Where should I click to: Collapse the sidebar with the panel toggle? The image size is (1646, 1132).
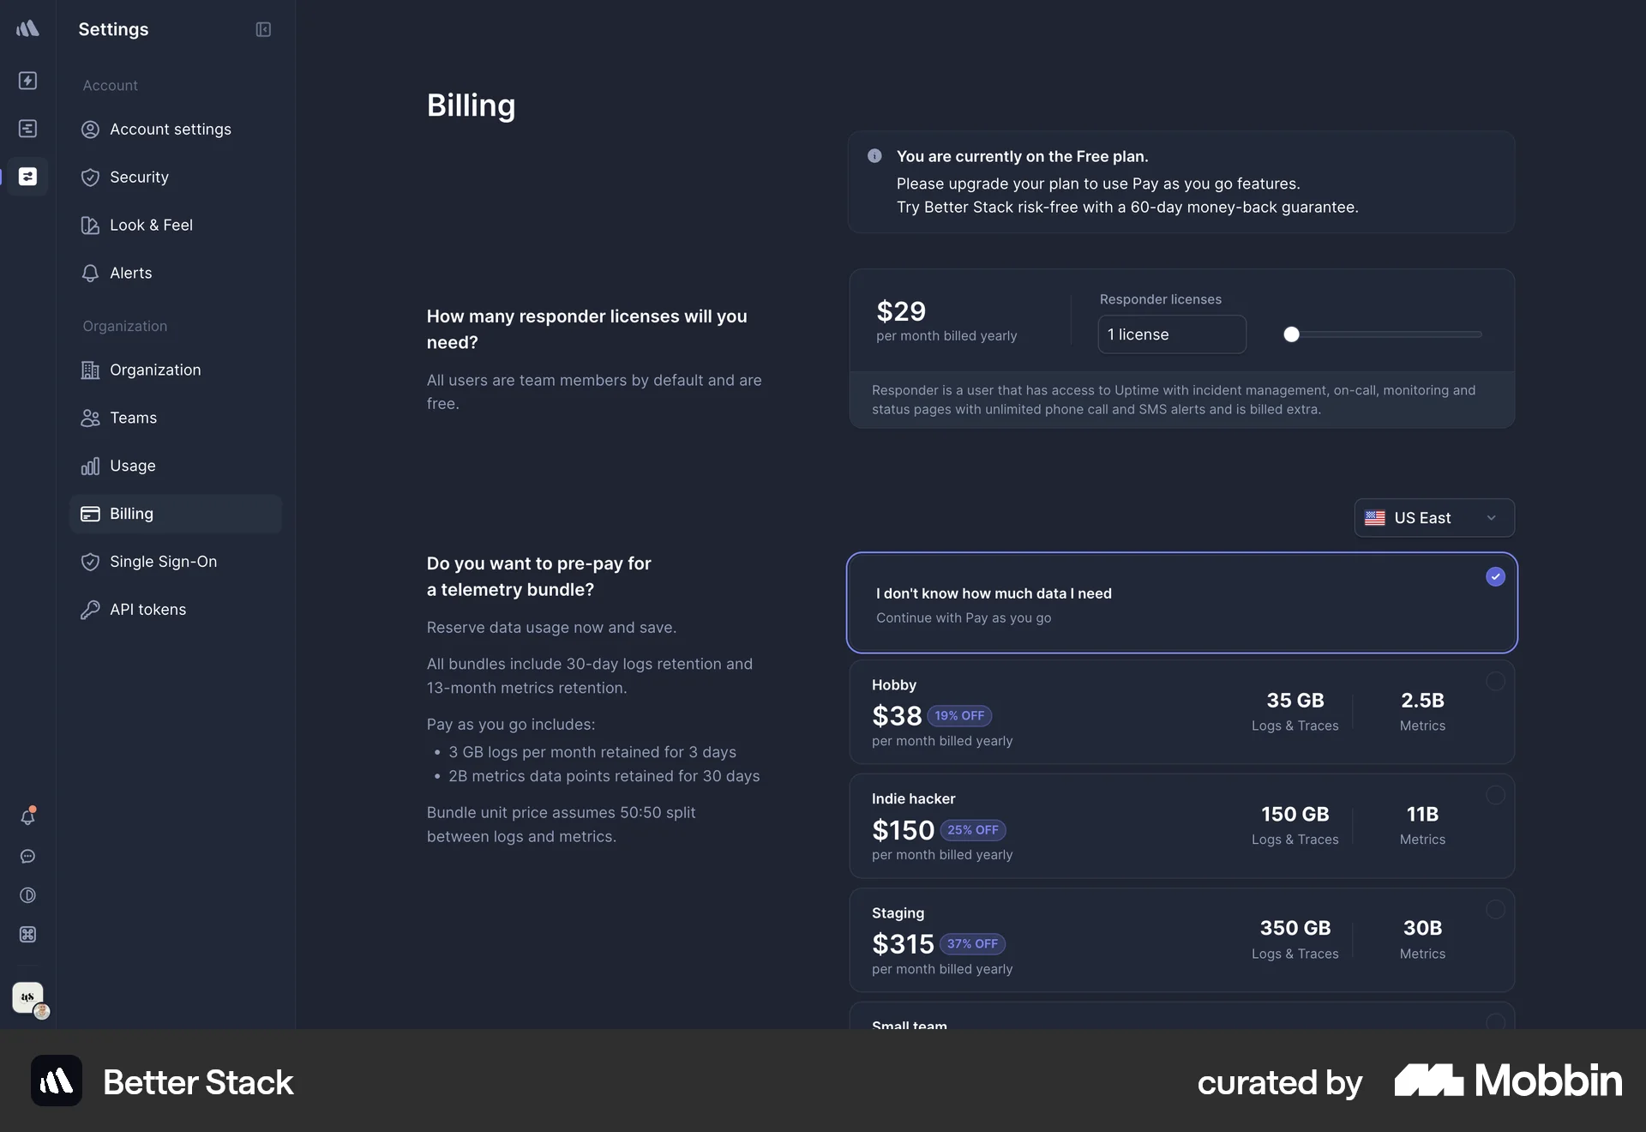(262, 29)
